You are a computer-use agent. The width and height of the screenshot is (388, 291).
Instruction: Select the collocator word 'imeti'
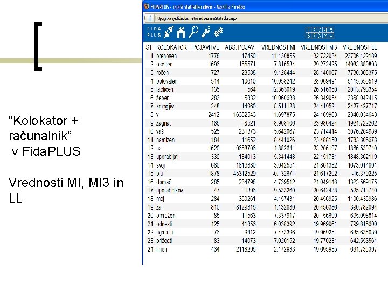point(162,250)
